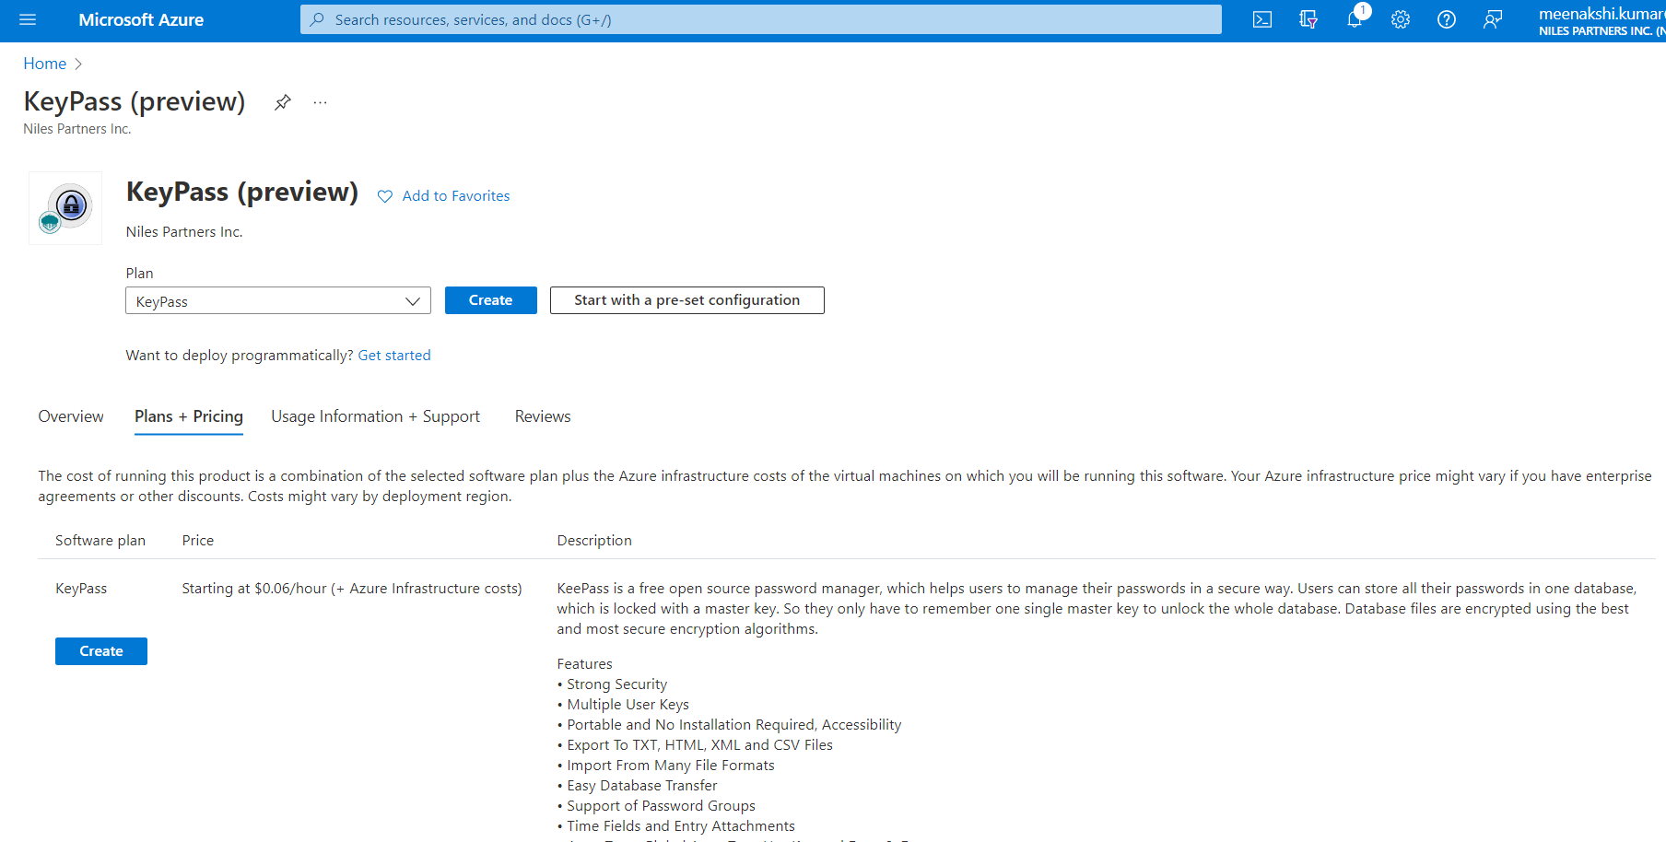The height and width of the screenshot is (842, 1666).
Task: Click the Microsoft Azure title
Action: (x=141, y=19)
